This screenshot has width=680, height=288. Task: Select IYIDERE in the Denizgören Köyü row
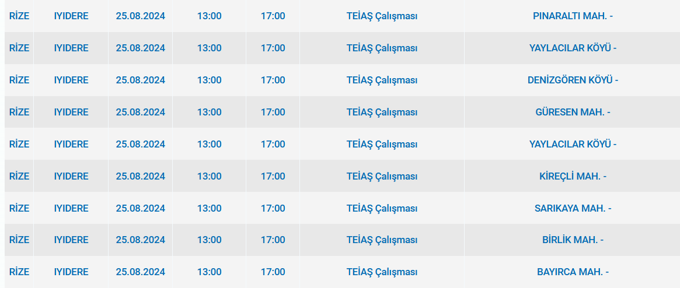pyautogui.click(x=71, y=80)
